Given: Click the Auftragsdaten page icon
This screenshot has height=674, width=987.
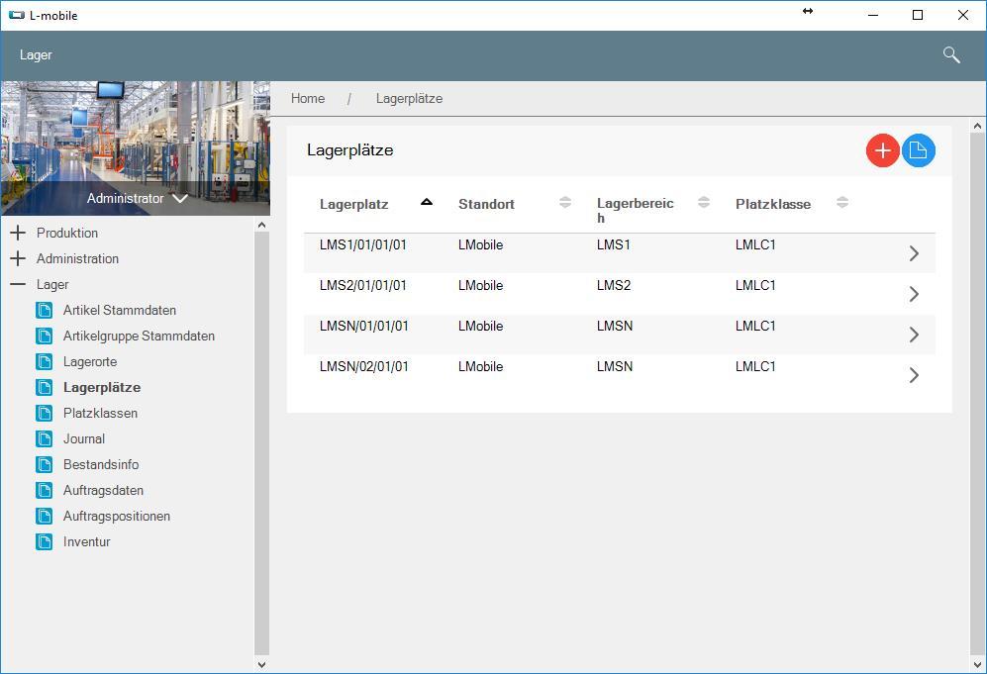Looking at the screenshot, I should coord(45,491).
